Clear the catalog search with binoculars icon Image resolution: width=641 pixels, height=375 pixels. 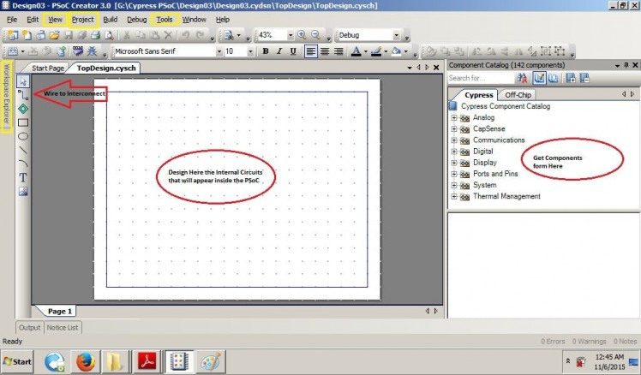(522, 78)
